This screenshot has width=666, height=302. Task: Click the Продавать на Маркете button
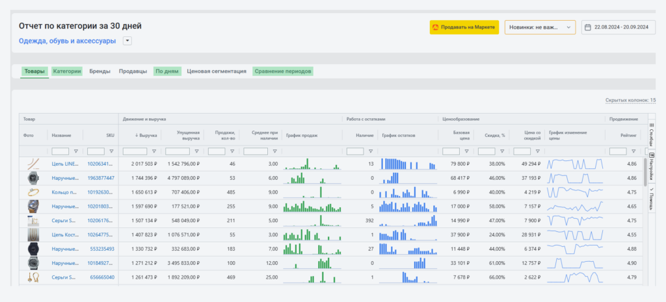464,27
